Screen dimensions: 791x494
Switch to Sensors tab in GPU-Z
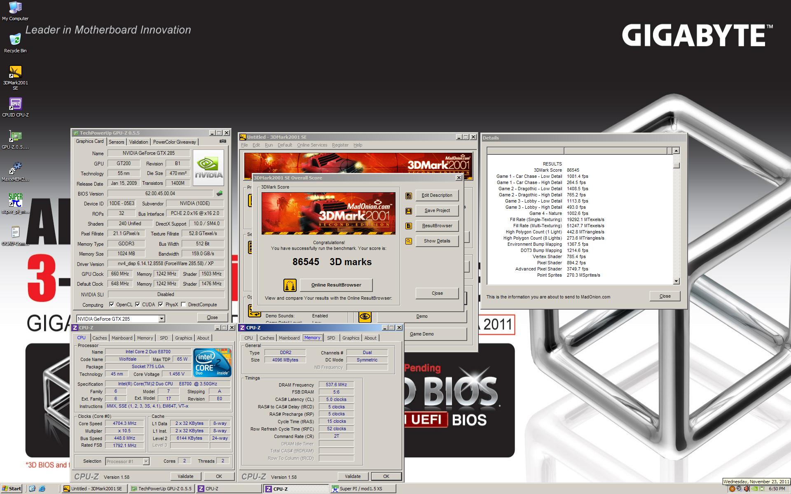pos(117,142)
